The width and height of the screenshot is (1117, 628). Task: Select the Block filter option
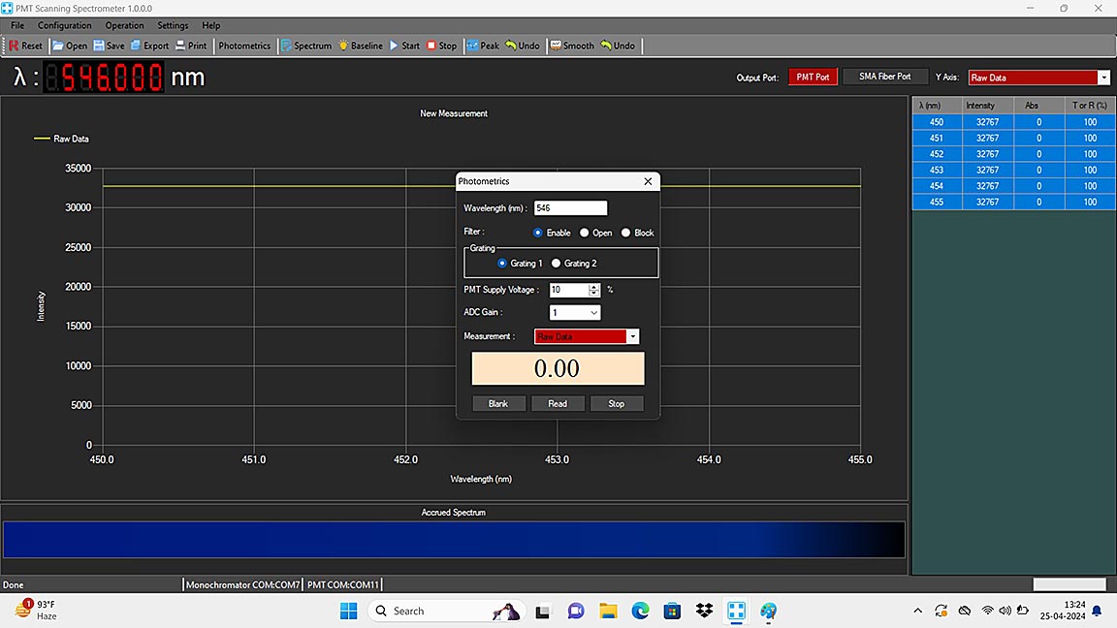[x=626, y=233]
